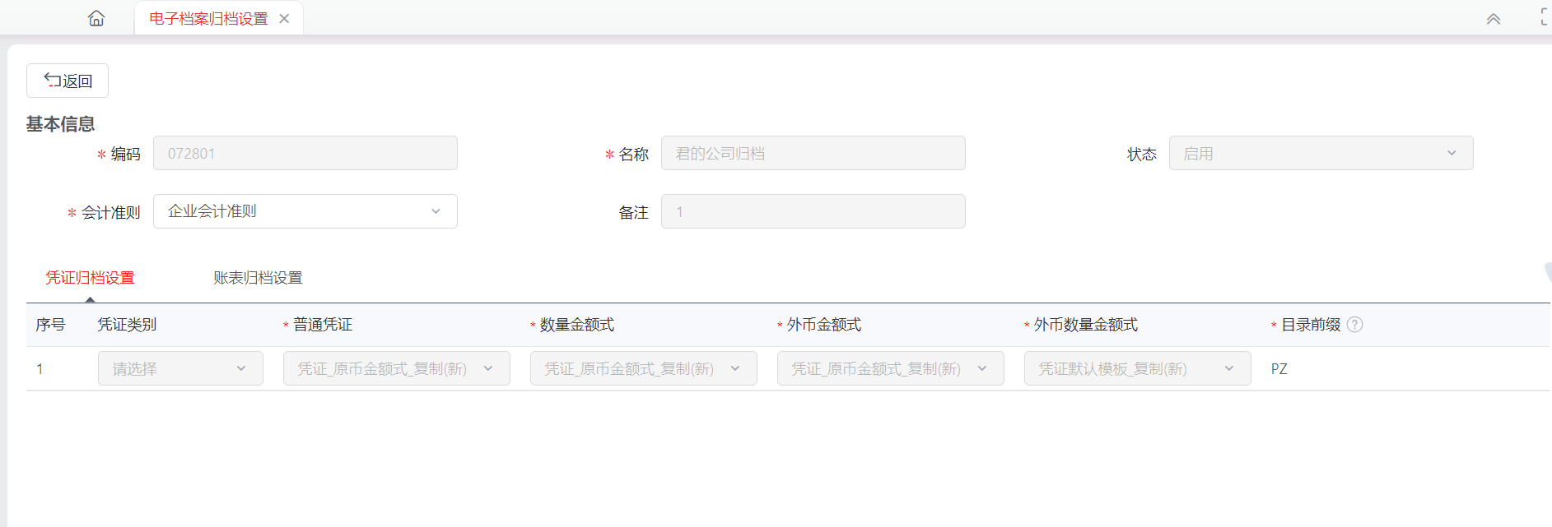The width and height of the screenshot is (1552, 527).
Task: Close the 电子档案归档设置 tab
Action: coord(284,18)
